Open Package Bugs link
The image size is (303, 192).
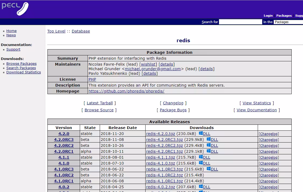coord(173,110)
